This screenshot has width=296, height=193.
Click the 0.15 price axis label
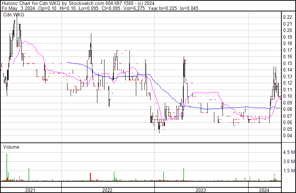[287, 63]
